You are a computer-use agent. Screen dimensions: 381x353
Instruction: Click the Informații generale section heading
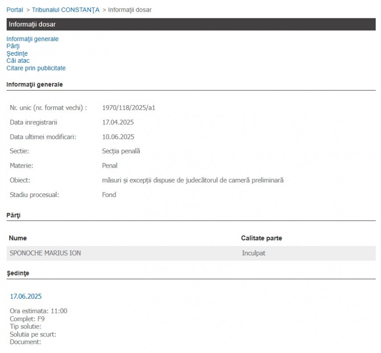(34, 85)
